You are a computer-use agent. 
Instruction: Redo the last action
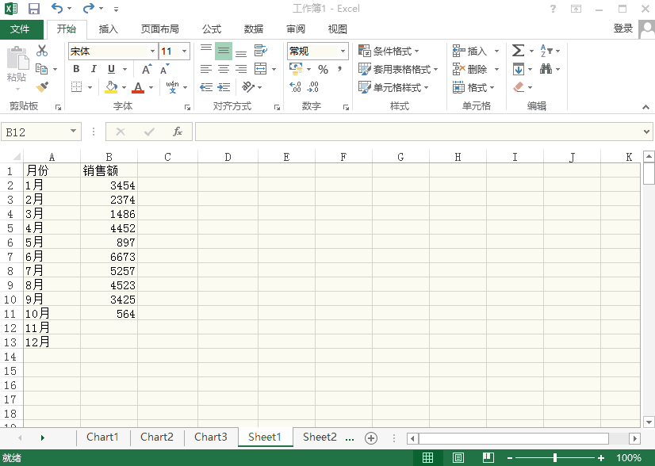[89, 8]
